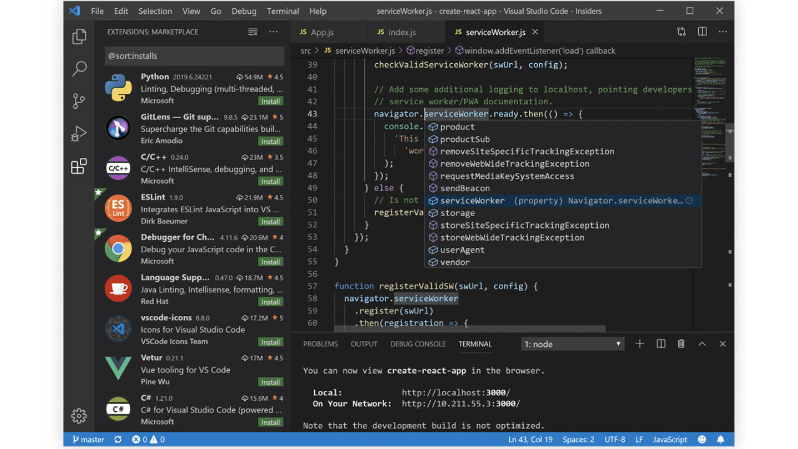Send feedback with the smiley icon
The width and height of the screenshot is (798, 449).
pyautogui.click(x=702, y=440)
